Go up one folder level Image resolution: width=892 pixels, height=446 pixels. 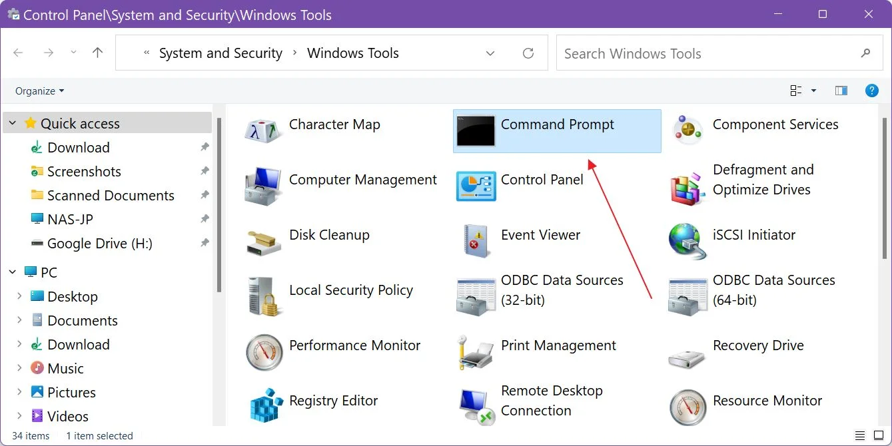coord(98,53)
